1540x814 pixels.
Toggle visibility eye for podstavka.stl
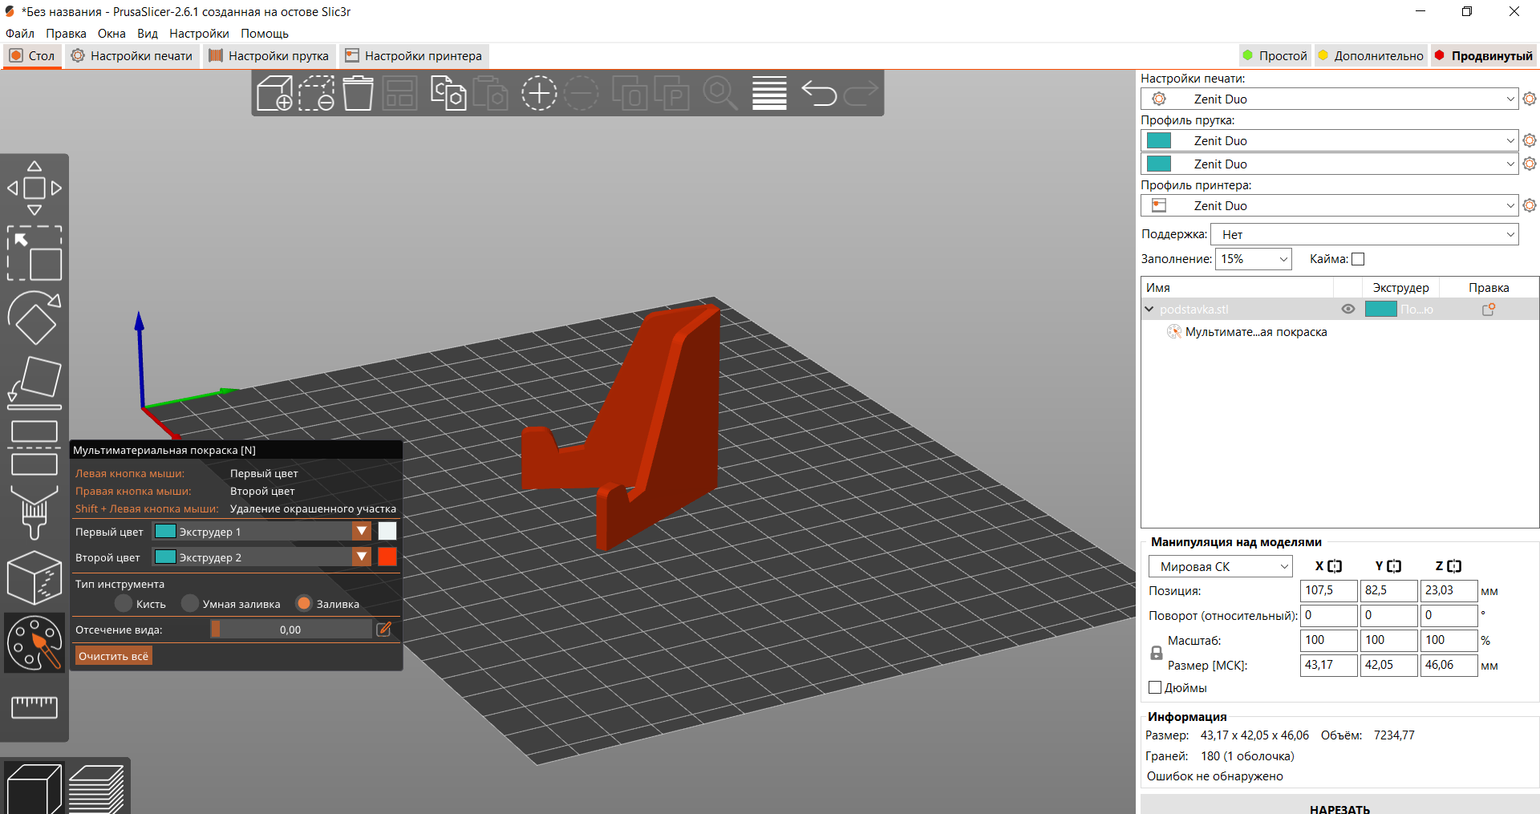click(1348, 309)
